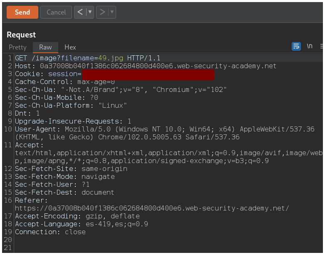Click the Connection: close header line
Image resolution: width=325 pixels, height=255 pixels.
pos(50,232)
